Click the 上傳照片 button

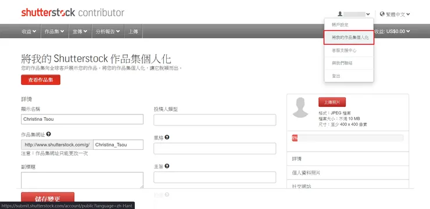click(332, 102)
